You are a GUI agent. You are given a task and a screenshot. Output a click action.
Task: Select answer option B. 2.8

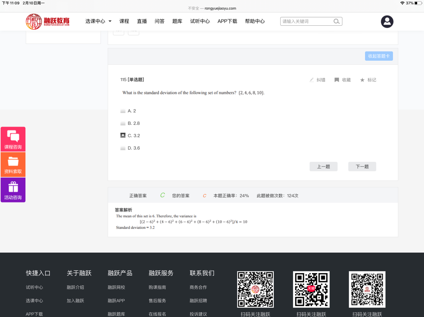point(123,123)
